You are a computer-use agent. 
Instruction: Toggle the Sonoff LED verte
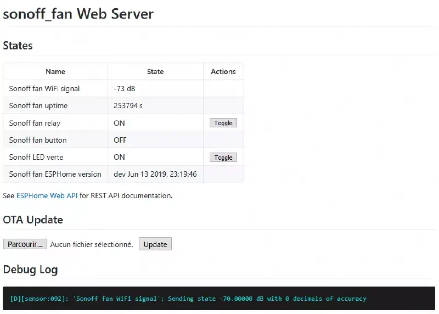pos(223,158)
